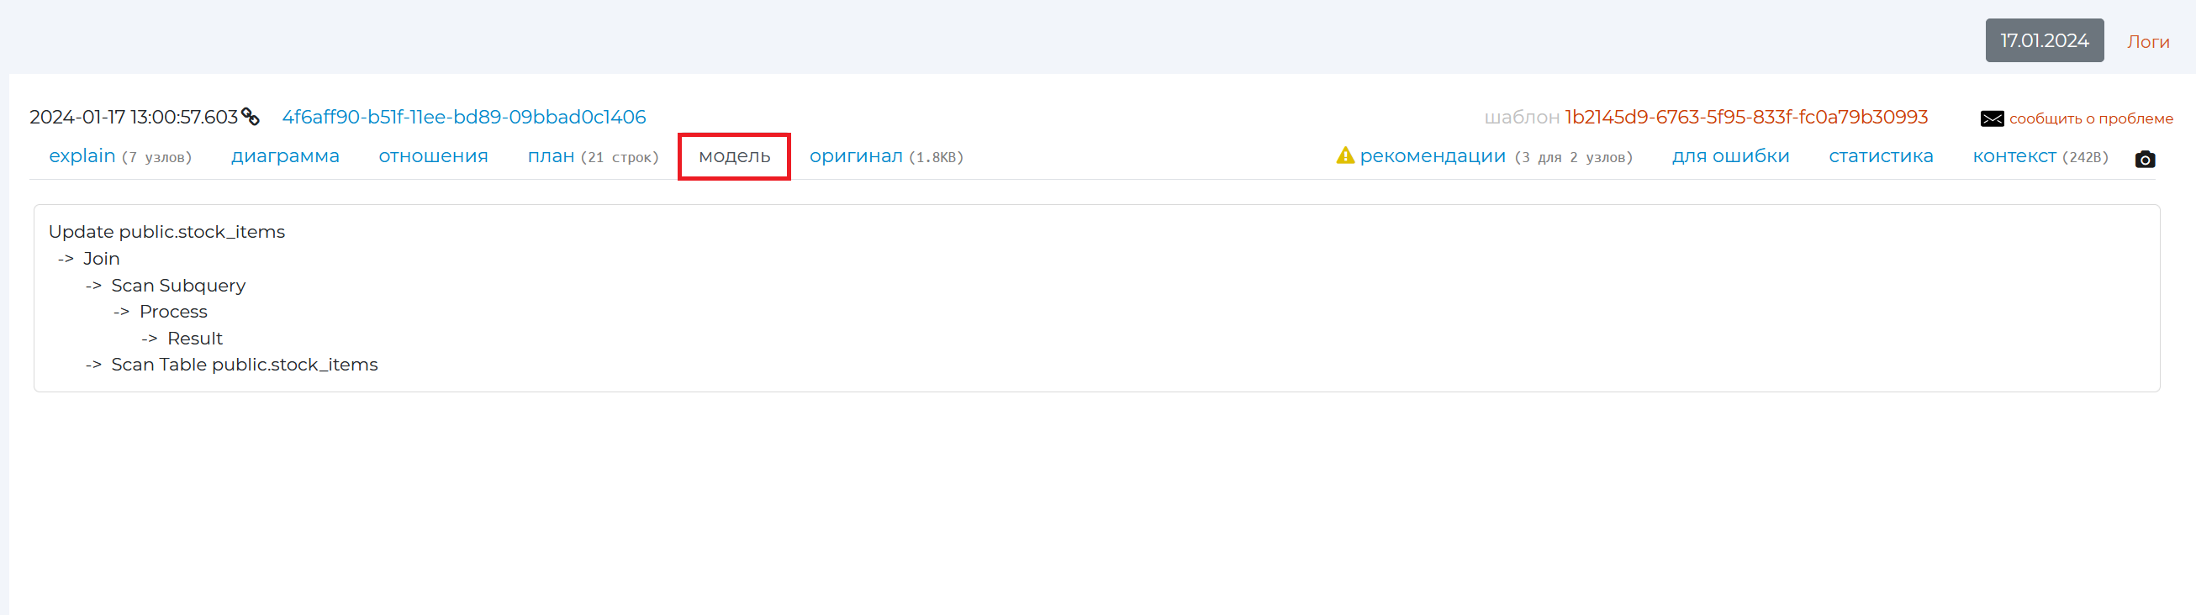This screenshot has height=615, width=2196.
Task: Open the статистика tab
Action: point(1881,156)
